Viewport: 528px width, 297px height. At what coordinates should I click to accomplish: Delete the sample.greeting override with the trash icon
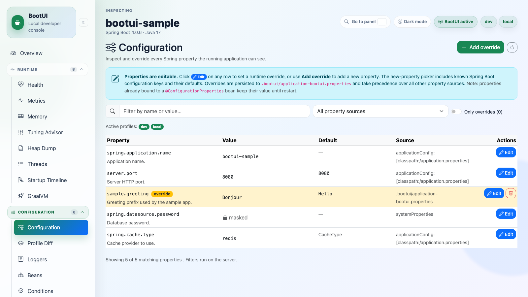point(511,193)
